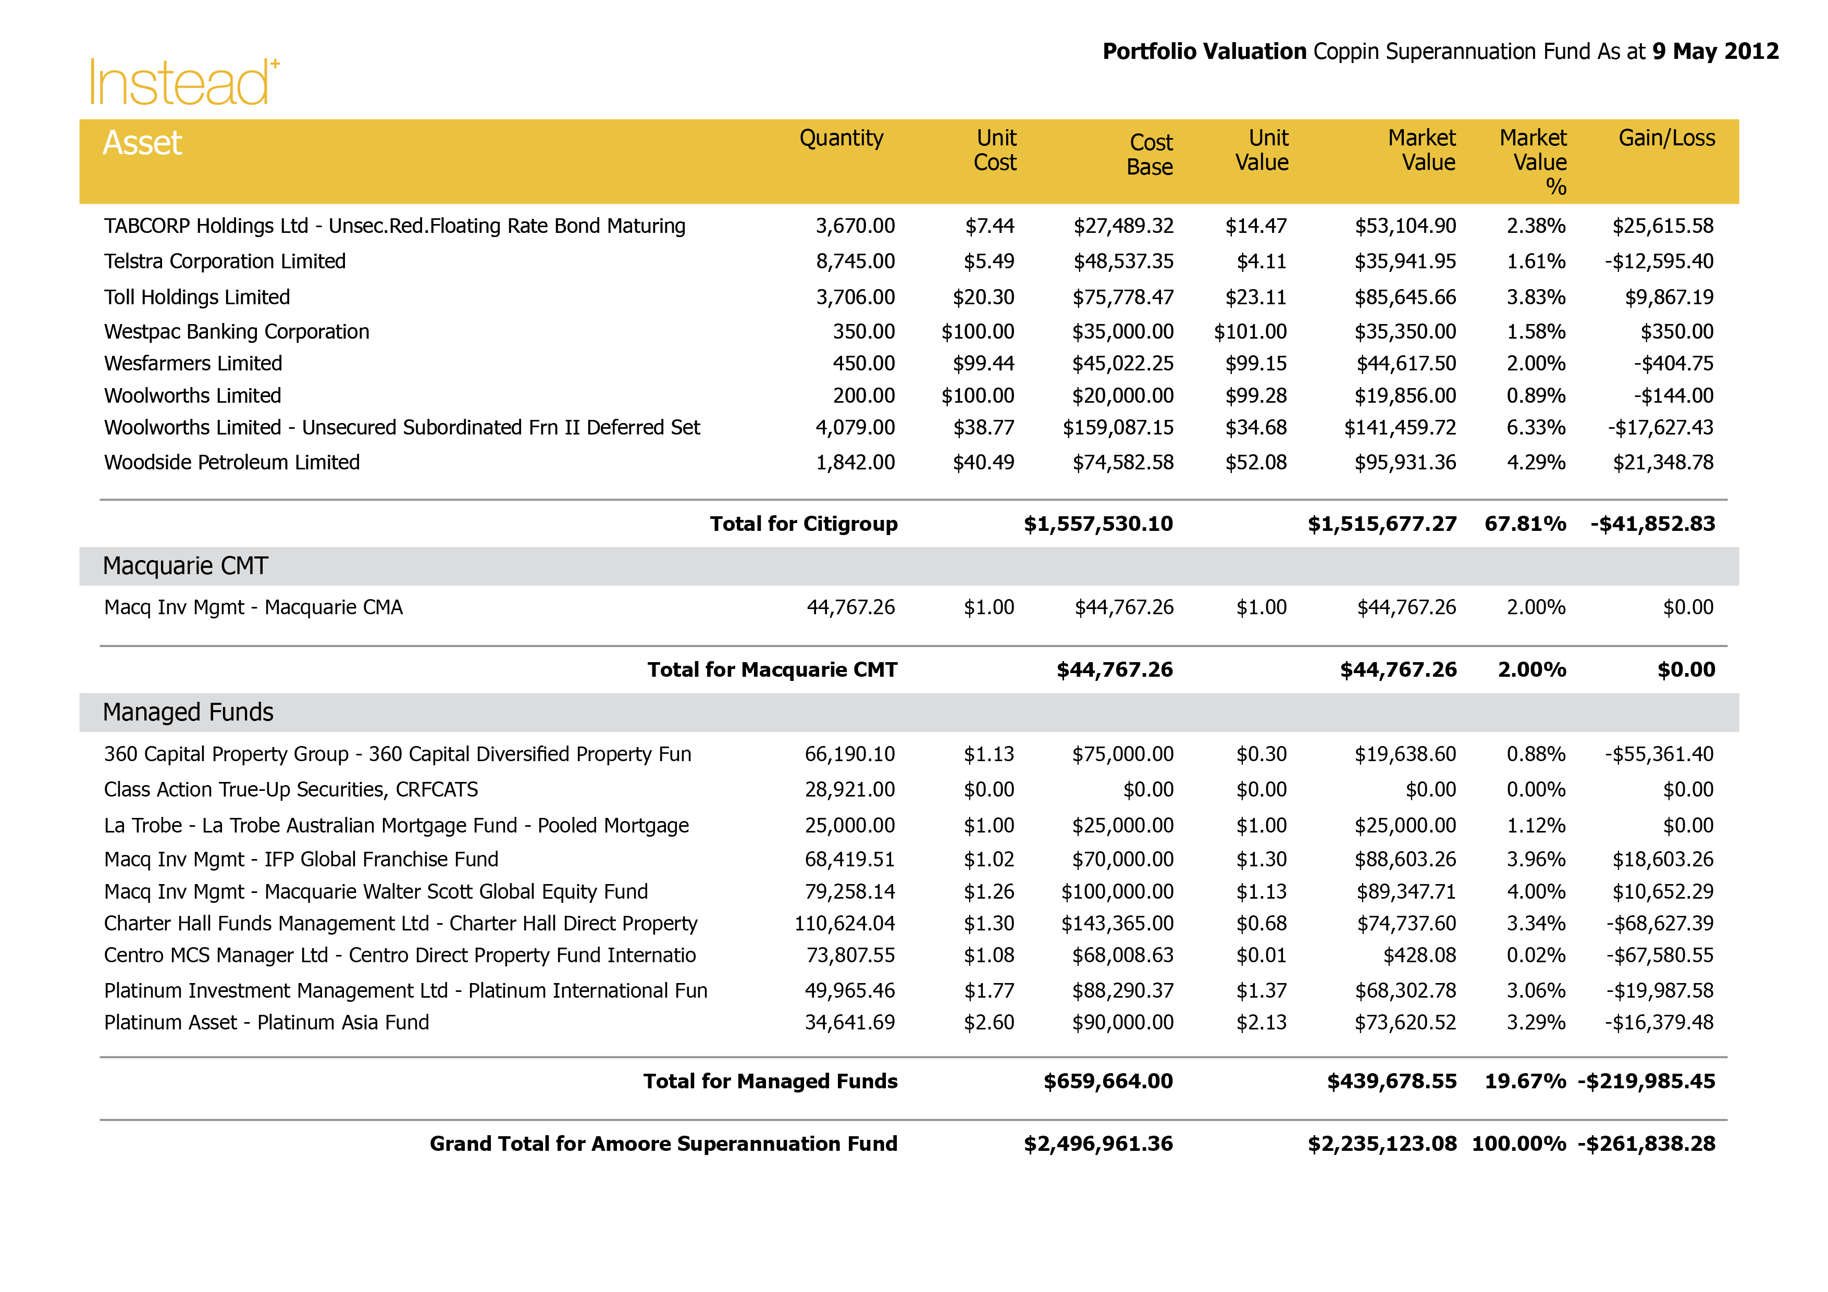Click the Gain/Loss column header
Screen dimensions: 1828x1292
pos(1666,139)
